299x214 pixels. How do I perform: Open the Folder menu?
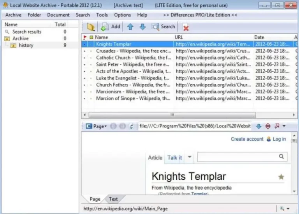click(x=34, y=15)
